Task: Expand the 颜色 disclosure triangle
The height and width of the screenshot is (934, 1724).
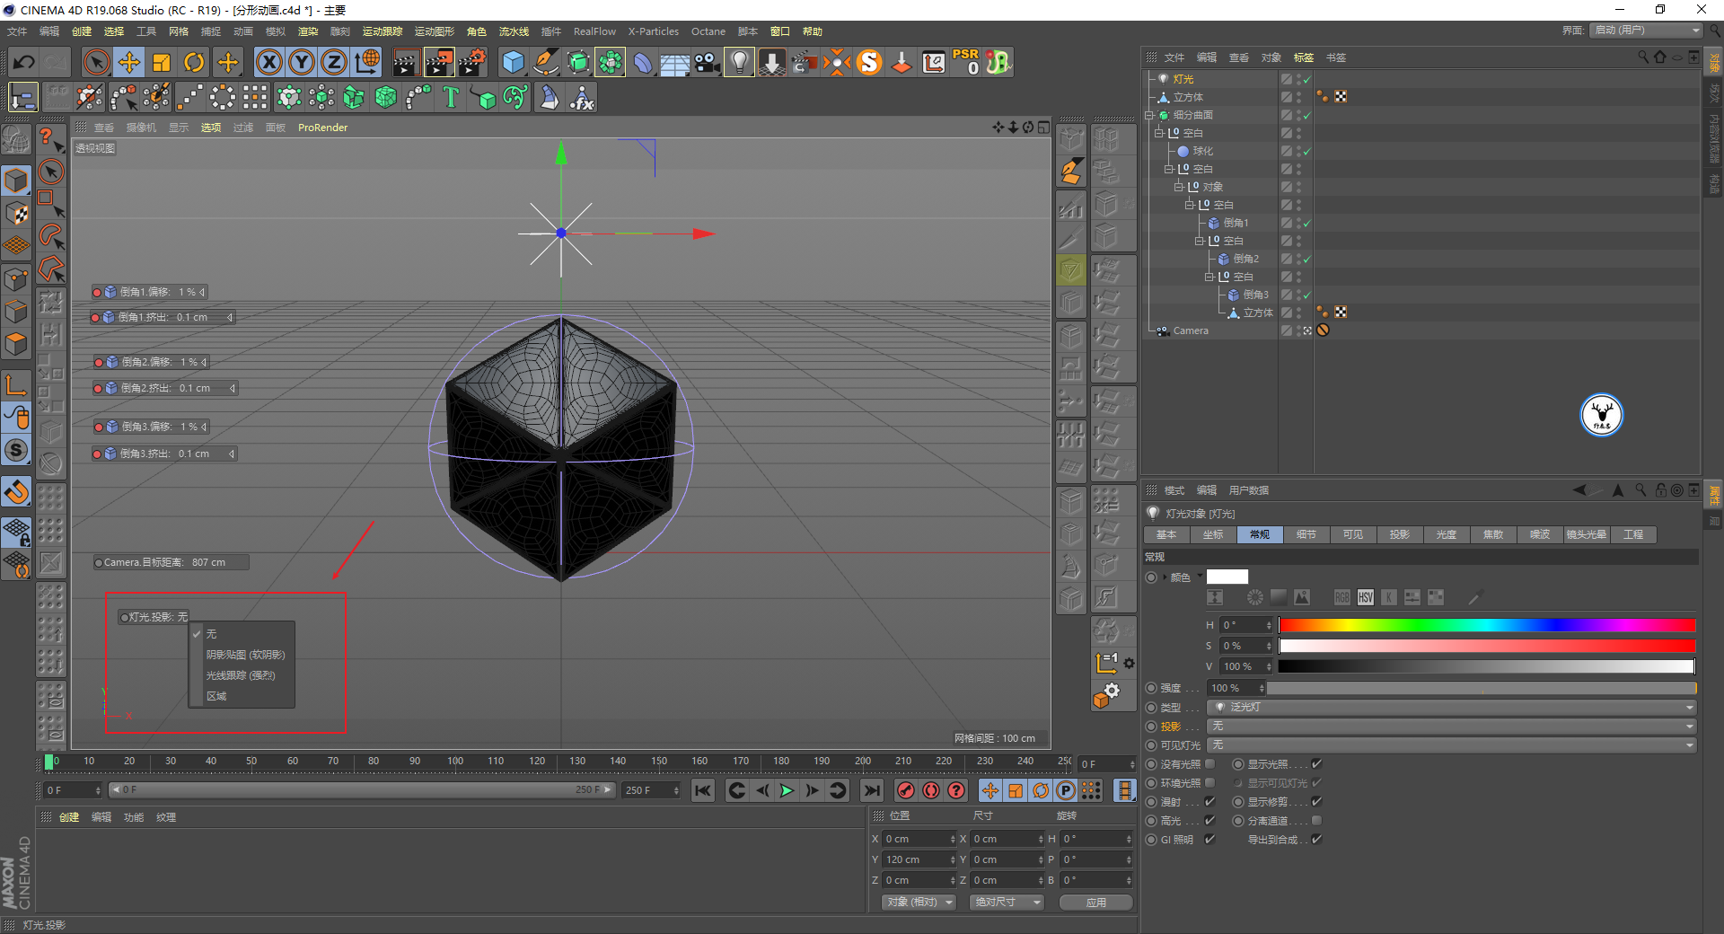Action: pyautogui.click(x=1165, y=577)
